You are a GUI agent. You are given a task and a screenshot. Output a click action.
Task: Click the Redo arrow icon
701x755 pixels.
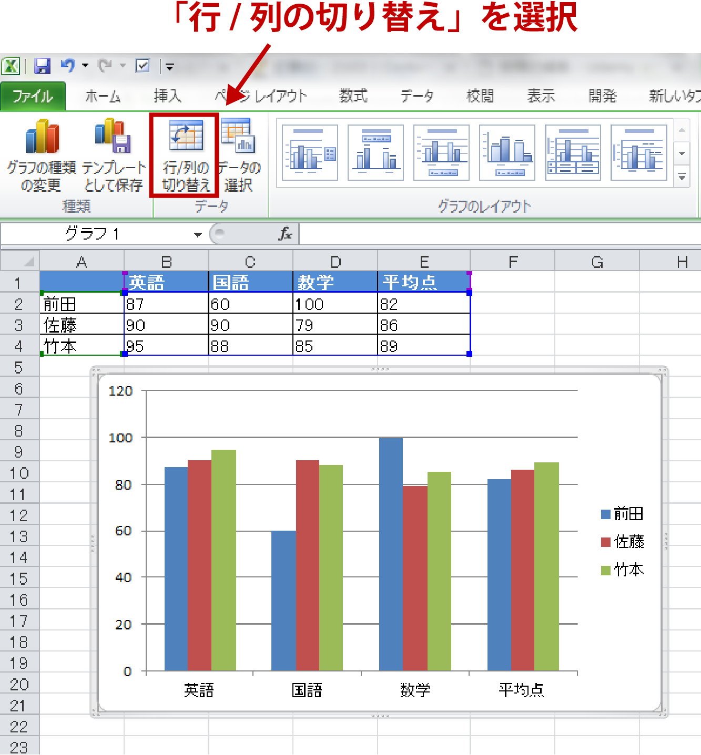(105, 66)
